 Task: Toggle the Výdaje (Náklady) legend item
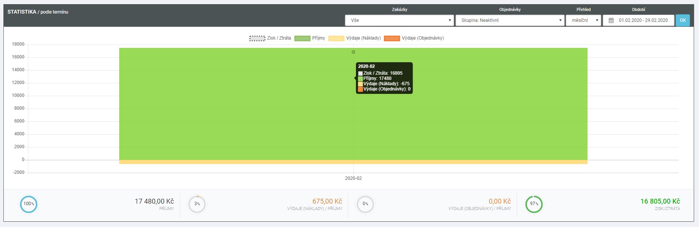(354, 38)
